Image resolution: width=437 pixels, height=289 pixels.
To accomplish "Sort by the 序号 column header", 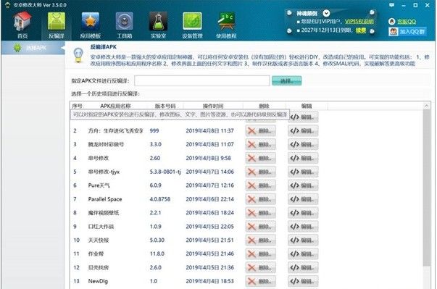I will tap(78, 106).
